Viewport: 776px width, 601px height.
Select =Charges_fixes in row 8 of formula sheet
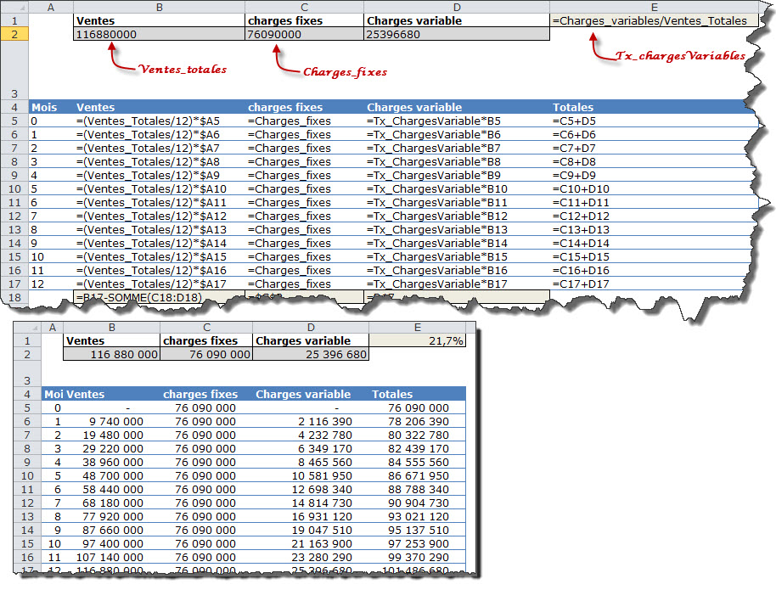pyautogui.click(x=304, y=161)
